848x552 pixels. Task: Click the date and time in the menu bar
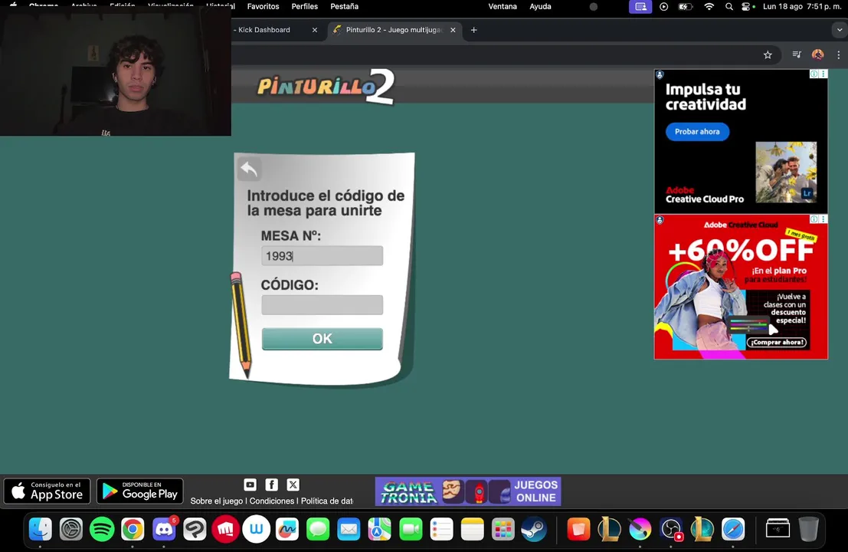coord(802,6)
